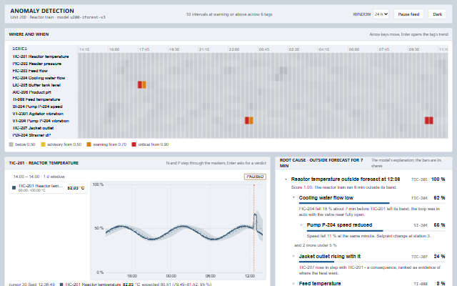Click the 12:00 label on trend x-axis
This screenshot has width=457, height=286.
(x=250, y=276)
